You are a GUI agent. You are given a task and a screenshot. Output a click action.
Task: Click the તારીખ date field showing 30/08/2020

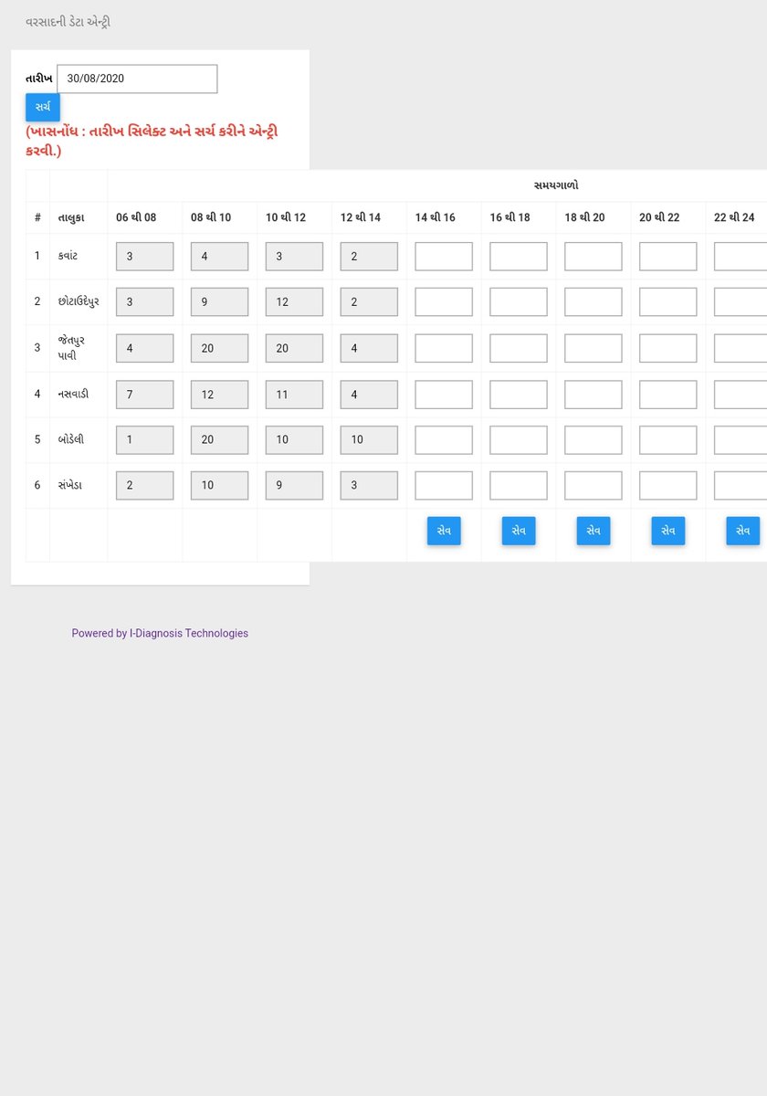point(137,79)
